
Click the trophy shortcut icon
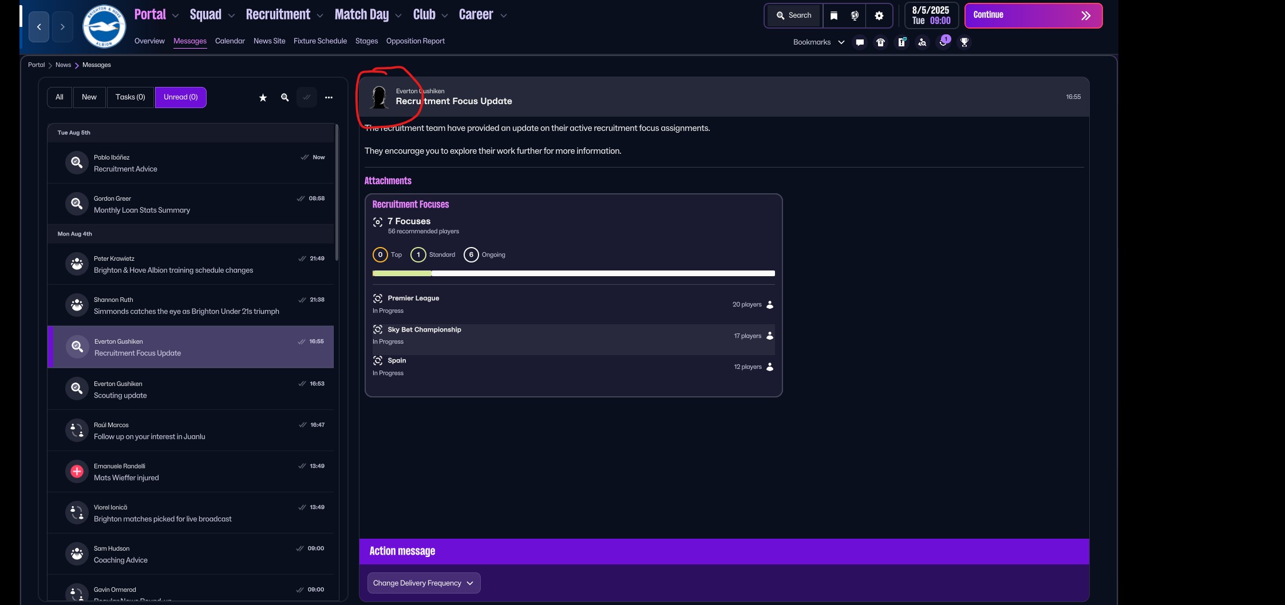point(964,42)
